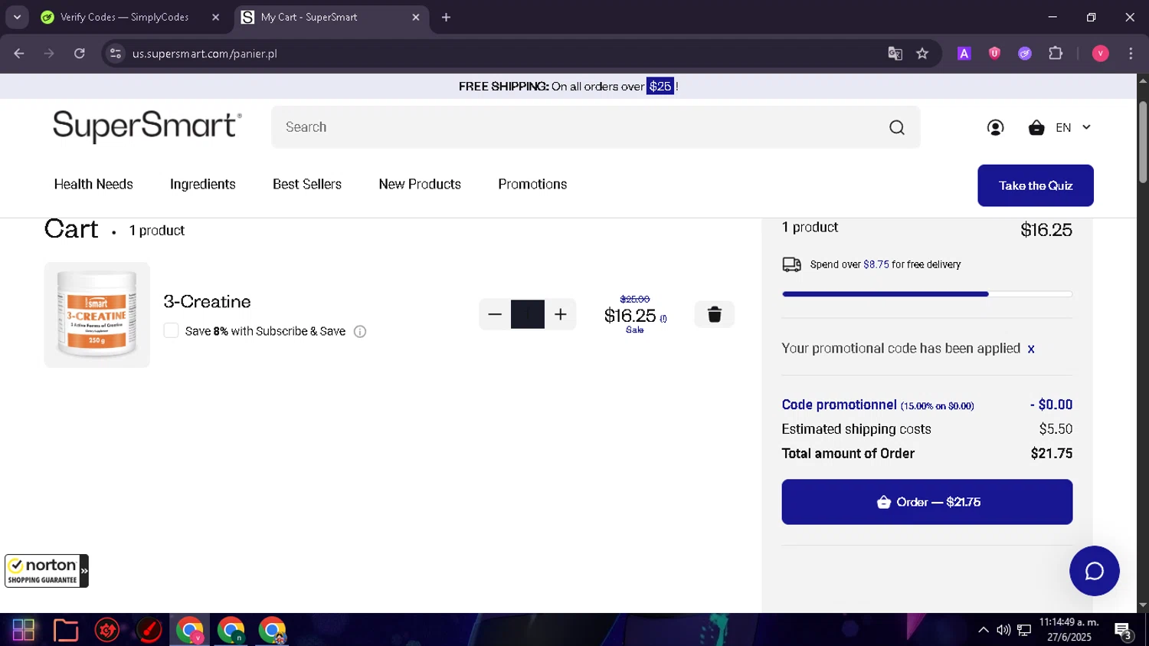
Task: Open the volume control in system tray
Action: coord(1003,630)
